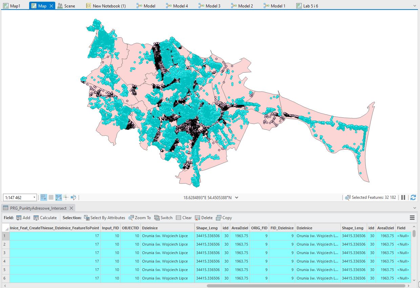The image size is (420, 288).
Task: Toggle dynamic constraints on the map
Action: (59, 197)
